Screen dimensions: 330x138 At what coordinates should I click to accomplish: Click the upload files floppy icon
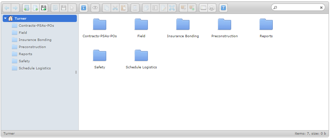click(x=44, y=8)
